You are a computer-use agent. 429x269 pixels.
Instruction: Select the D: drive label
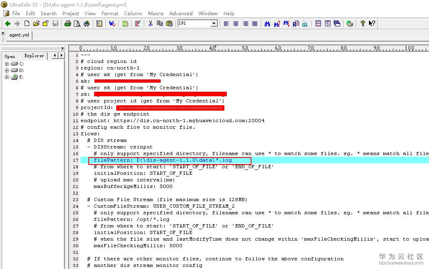22,70
